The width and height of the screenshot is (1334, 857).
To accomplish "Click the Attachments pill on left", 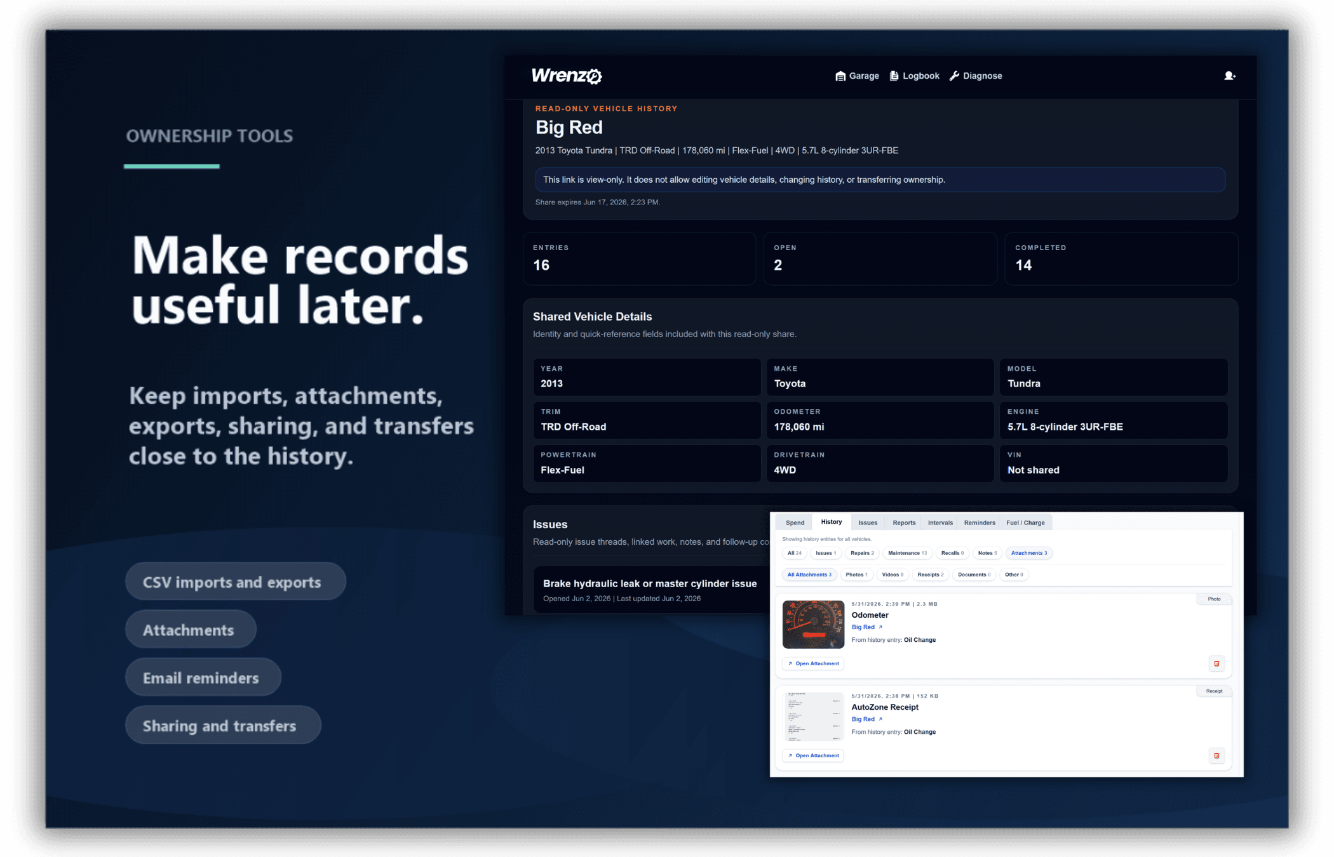I will click(191, 630).
